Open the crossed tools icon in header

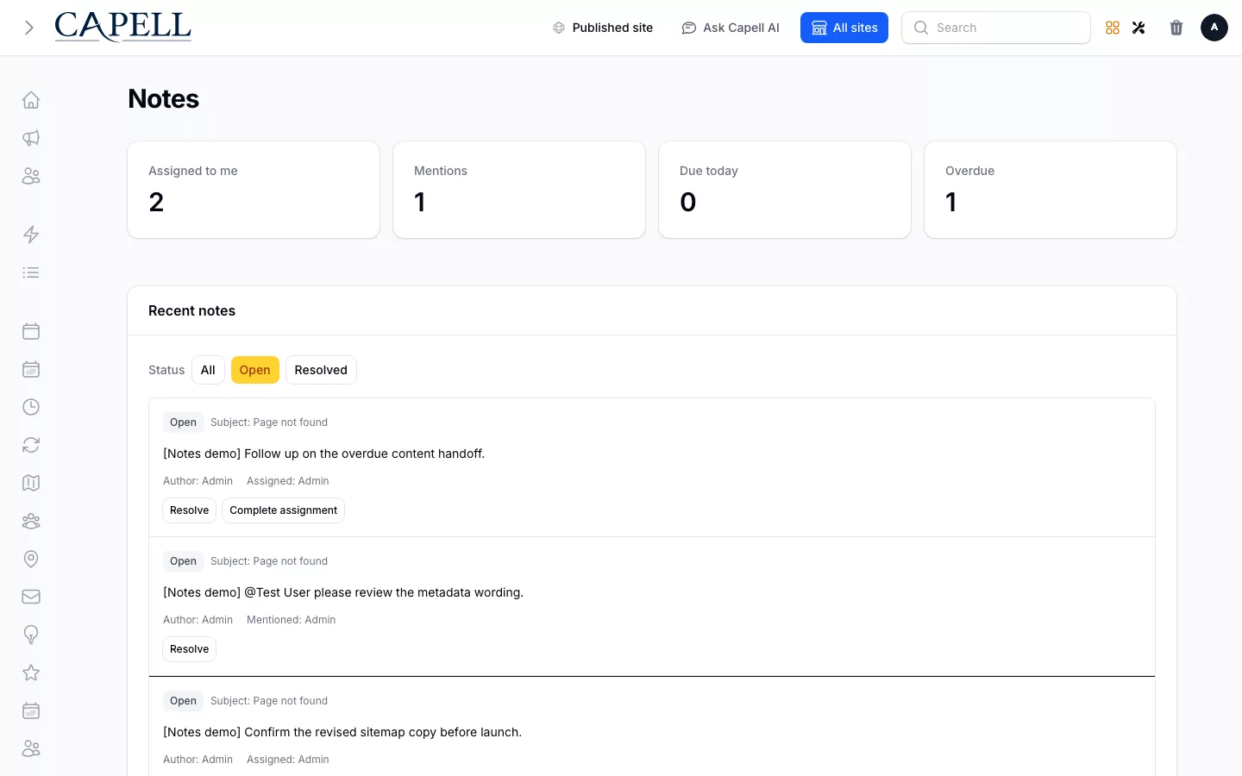click(x=1138, y=28)
